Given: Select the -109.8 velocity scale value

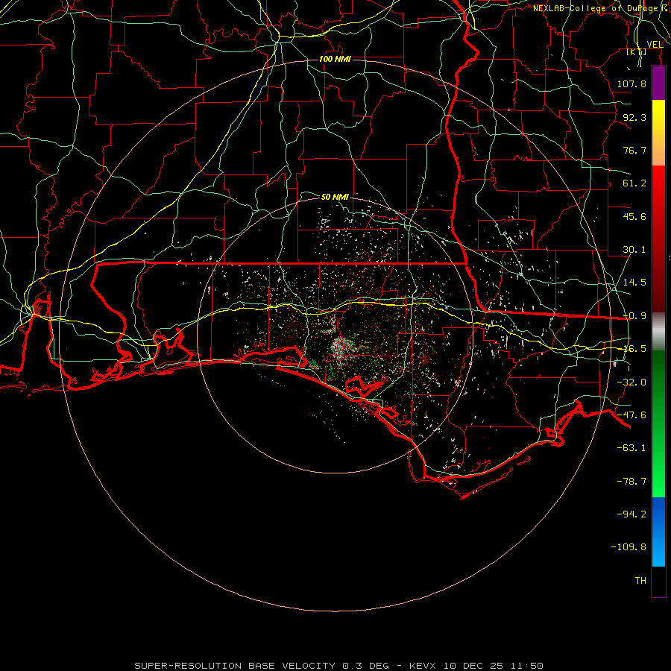Looking at the screenshot, I should 629,547.
